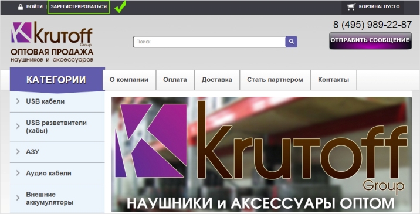420x214 pixels.
Task: Open Стать партнером page
Action: (275, 80)
